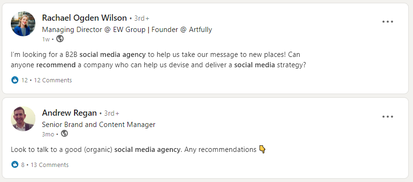The height and width of the screenshot is (182, 413).
Task: Click pointing-down emoji in Andrew's post
Action: point(262,149)
